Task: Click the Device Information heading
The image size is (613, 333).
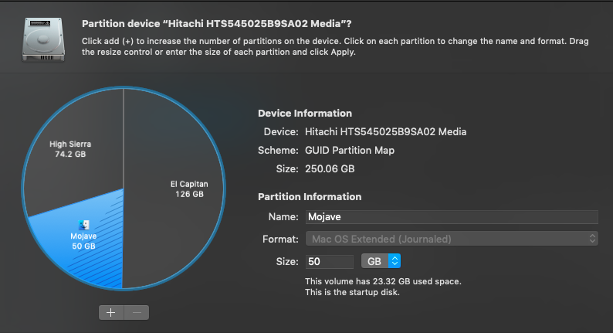Action: pyautogui.click(x=305, y=114)
